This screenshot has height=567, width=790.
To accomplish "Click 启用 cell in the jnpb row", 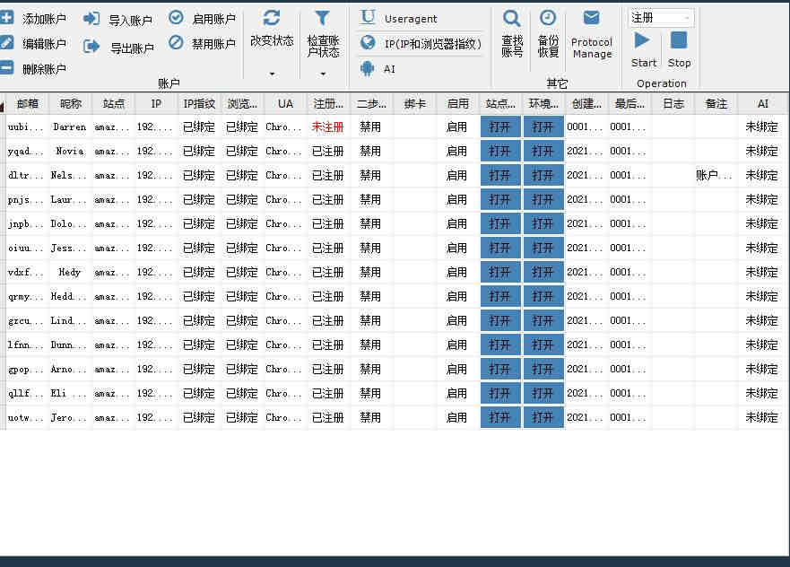I will tap(456, 223).
